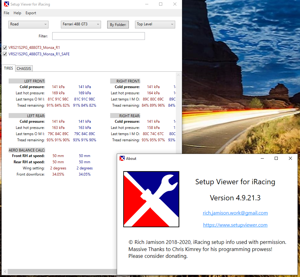Click the red 169 kPa left front hot pressure
This screenshot has width=300, height=277.
[x=58, y=93]
